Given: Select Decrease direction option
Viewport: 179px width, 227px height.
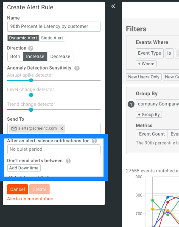Looking at the screenshot, I should pyautogui.click(x=60, y=56).
